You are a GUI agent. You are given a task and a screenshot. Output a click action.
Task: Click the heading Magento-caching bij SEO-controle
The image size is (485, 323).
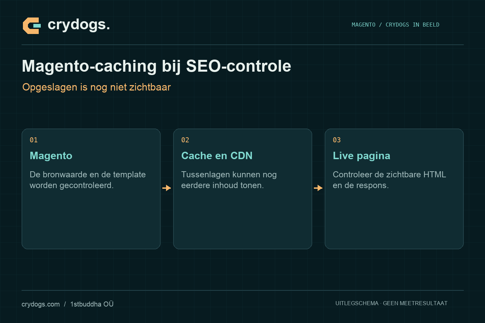(x=156, y=66)
